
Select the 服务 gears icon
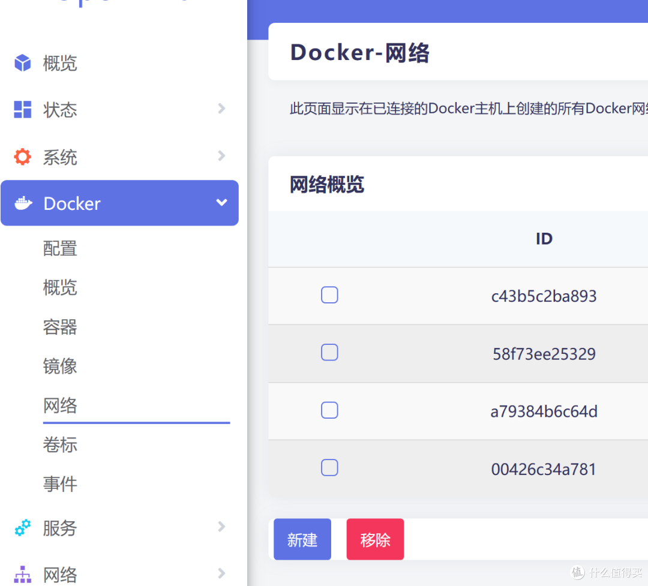pyautogui.click(x=22, y=528)
